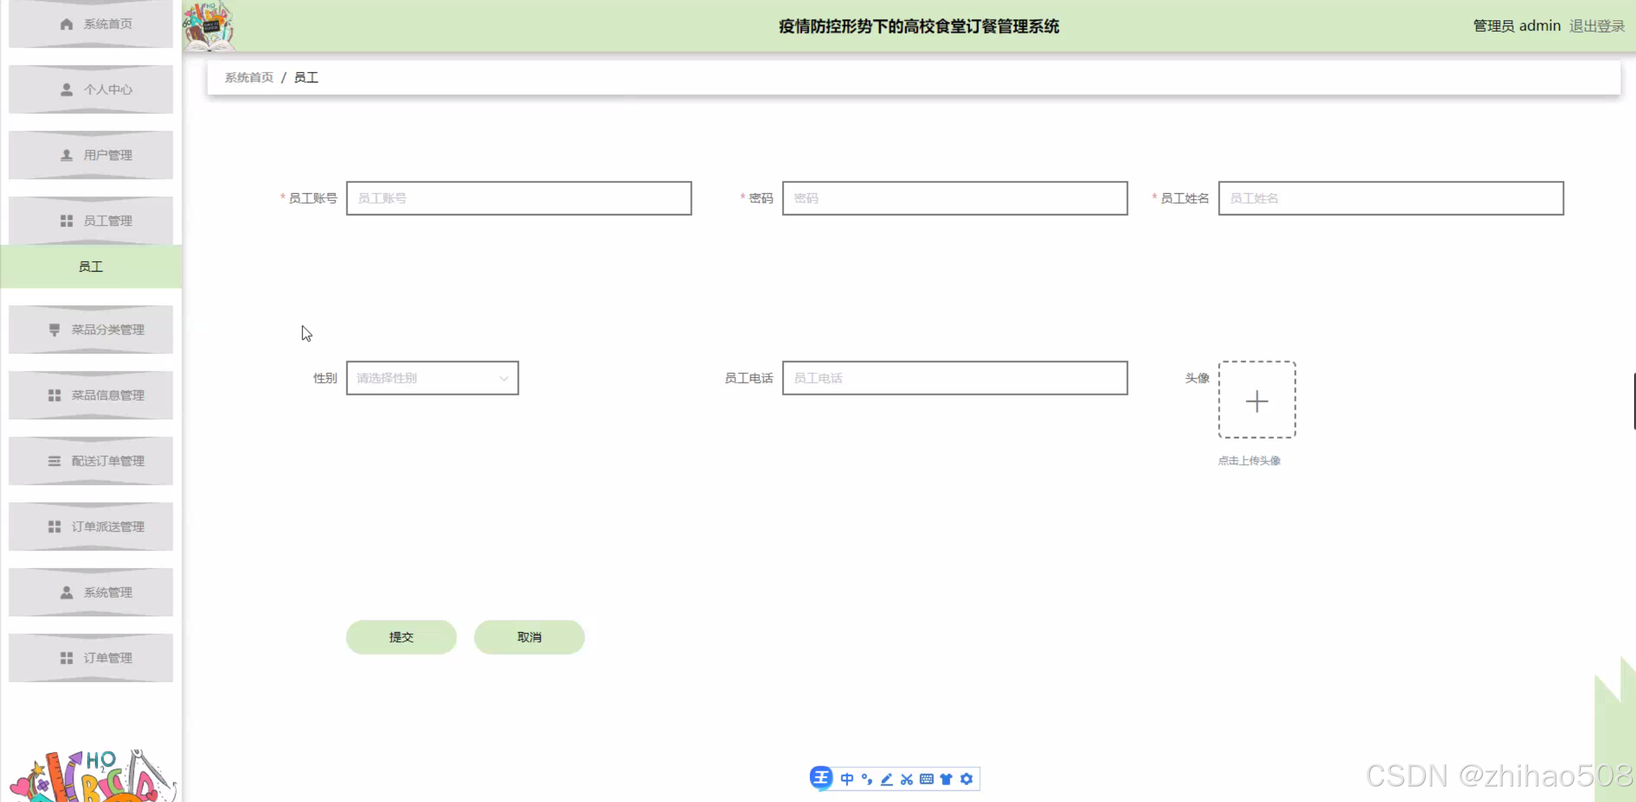Screen dimensions: 1636x802
Task: Click the system logo in the header
Action: click(x=208, y=26)
